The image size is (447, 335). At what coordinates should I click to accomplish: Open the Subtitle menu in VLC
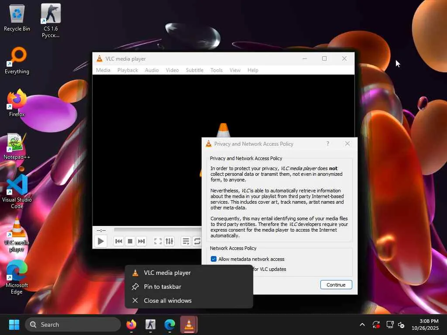coord(194,70)
